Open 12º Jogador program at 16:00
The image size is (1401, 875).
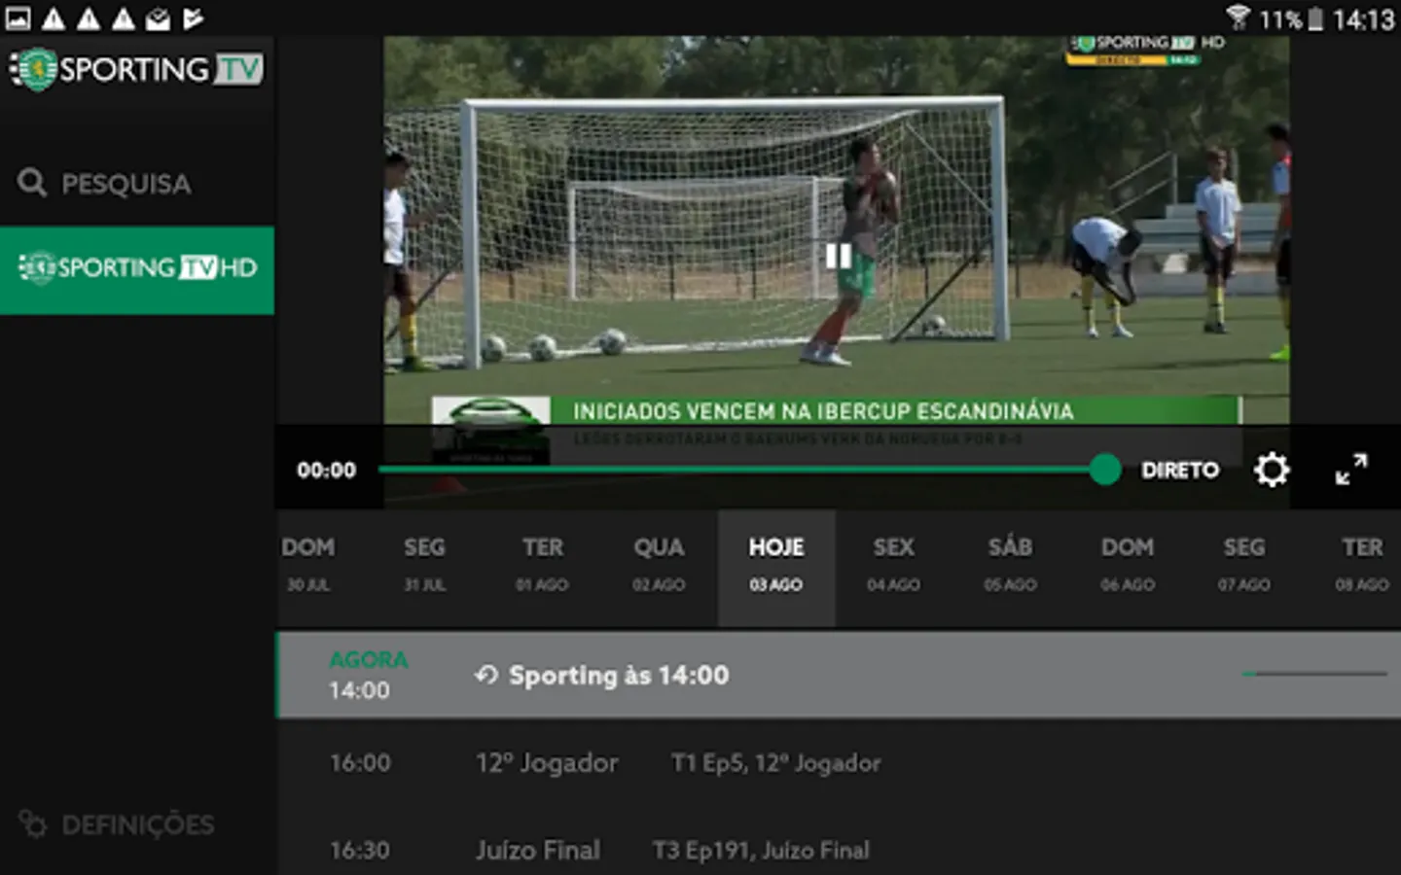839,762
